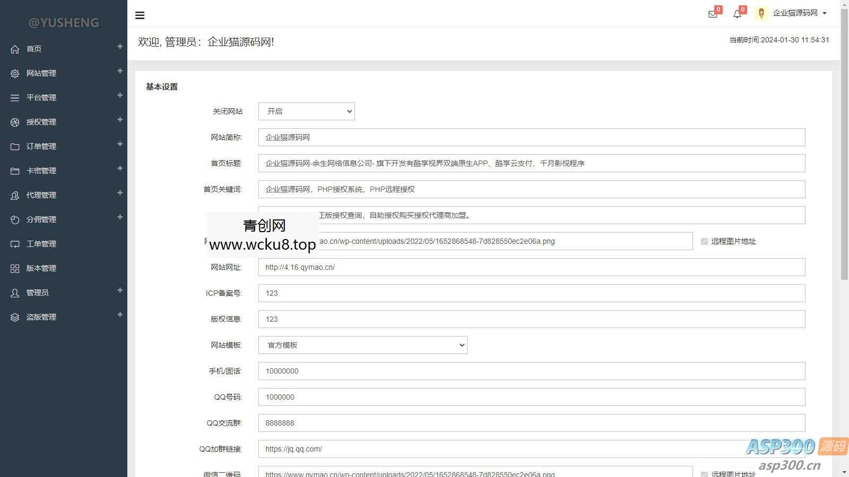
Task: Toggle the hamburger menu to collapse sidebar
Action: coord(140,15)
